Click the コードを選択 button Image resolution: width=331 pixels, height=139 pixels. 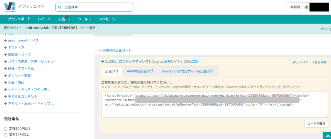click(x=316, y=124)
